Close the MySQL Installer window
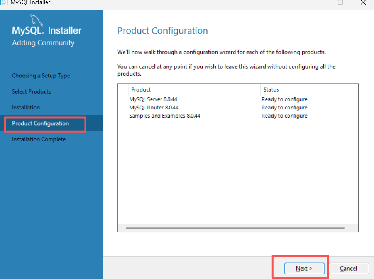 [363, 2]
